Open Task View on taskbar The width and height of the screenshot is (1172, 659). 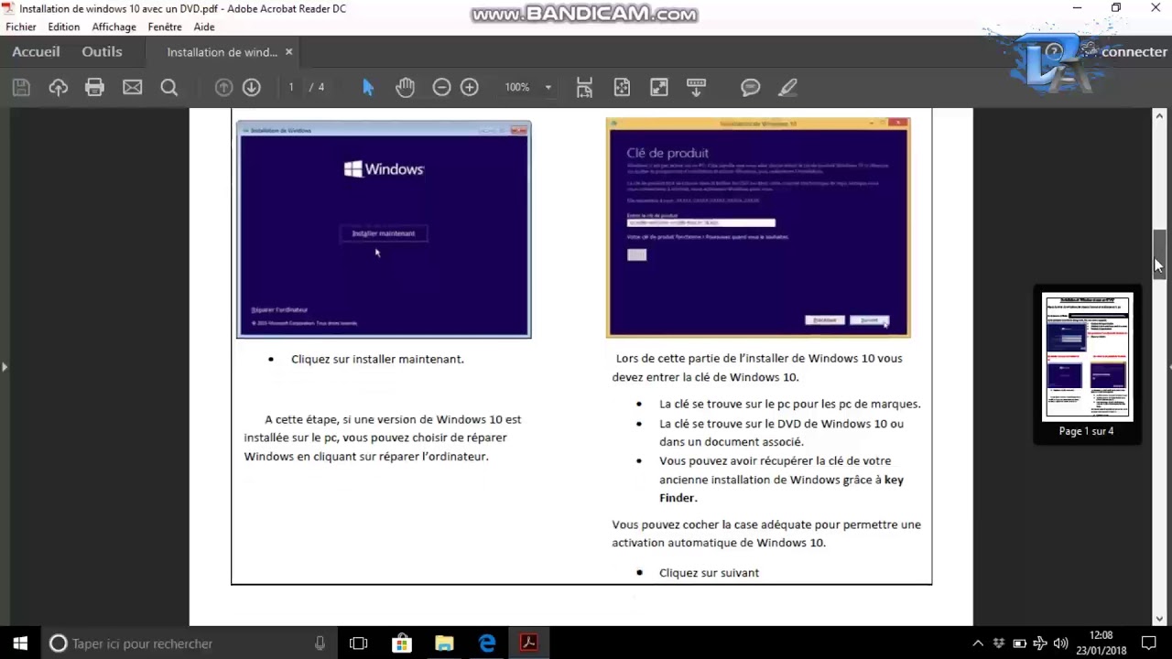coord(359,643)
